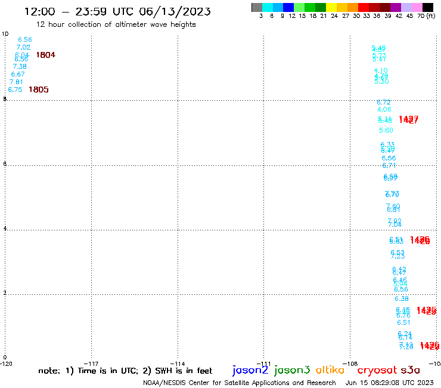Click the cryosat satellite label
The width and height of the screenshot is (441, 388).
(377, 370)
